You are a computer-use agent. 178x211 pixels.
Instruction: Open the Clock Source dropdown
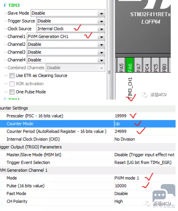tap(71, 29)
